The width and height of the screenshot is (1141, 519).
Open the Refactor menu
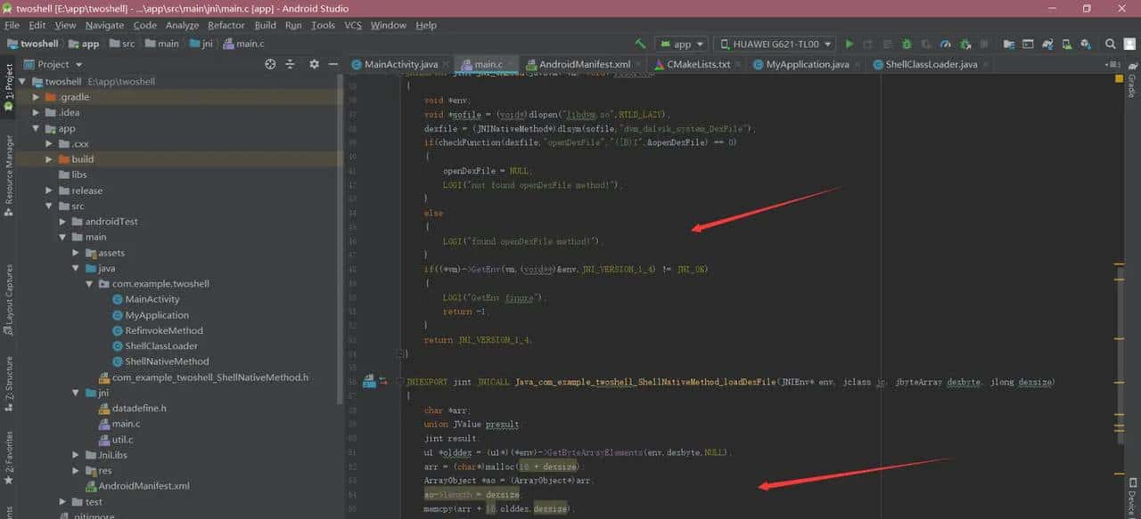226,25
